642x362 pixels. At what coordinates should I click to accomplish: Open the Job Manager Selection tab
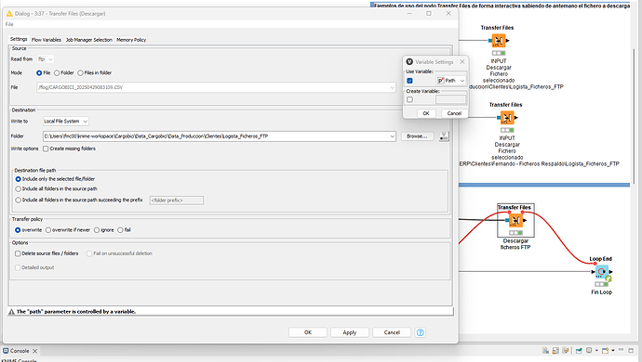[88, 40]
